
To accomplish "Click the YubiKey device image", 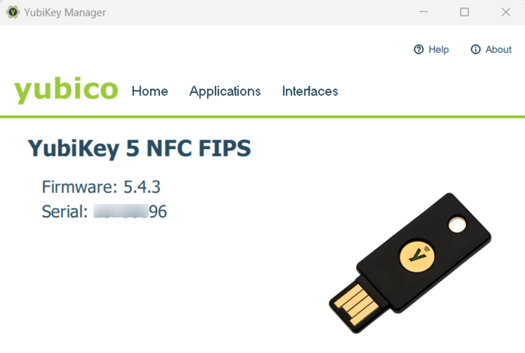I will [x=410, y=263].
